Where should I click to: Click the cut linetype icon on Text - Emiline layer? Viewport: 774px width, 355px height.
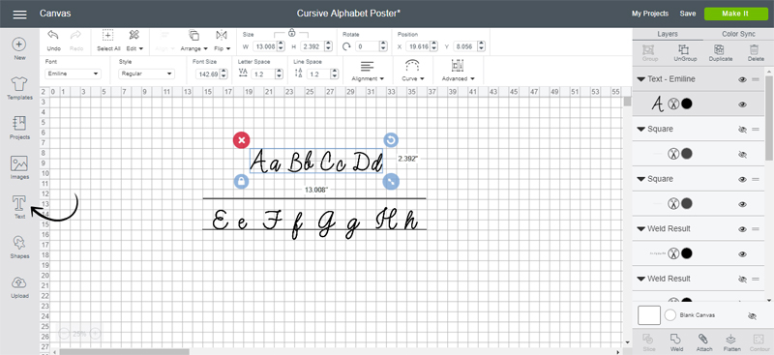point(672,104)
